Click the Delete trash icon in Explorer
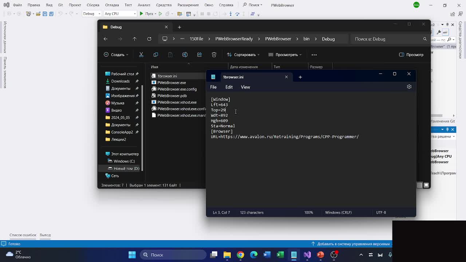 [x=214, y=55]
